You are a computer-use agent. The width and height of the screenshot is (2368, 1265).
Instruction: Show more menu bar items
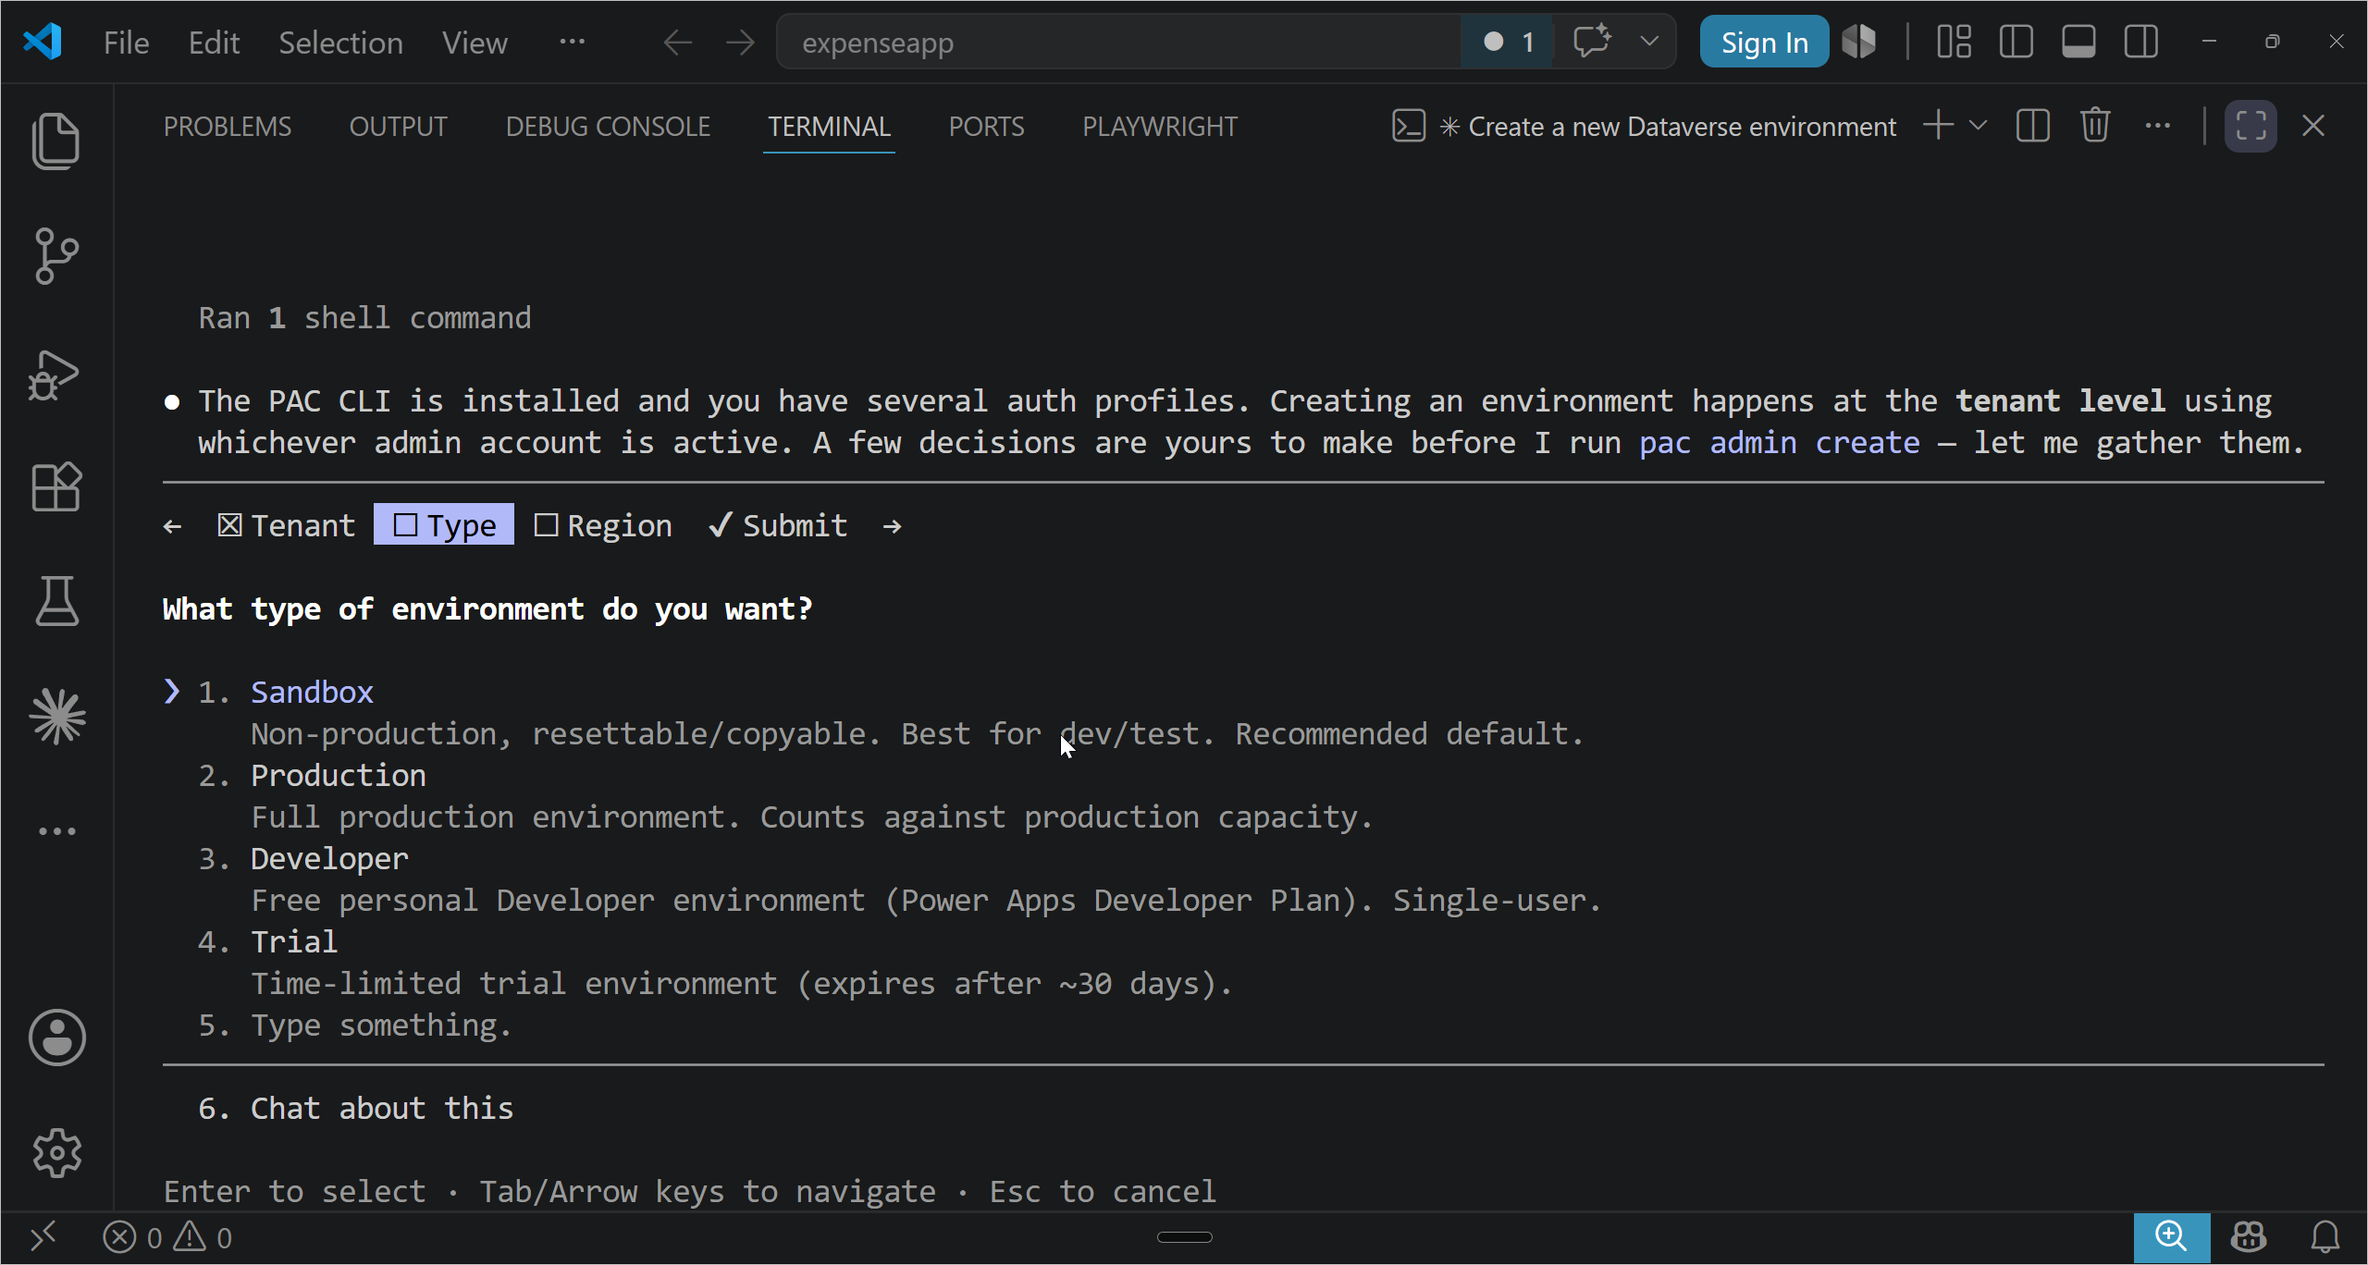click(572, 42)
